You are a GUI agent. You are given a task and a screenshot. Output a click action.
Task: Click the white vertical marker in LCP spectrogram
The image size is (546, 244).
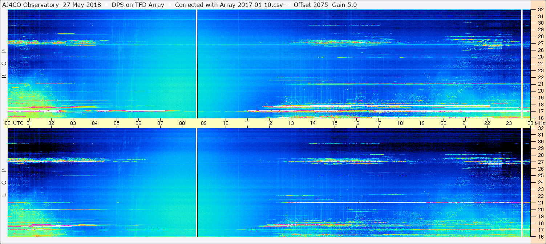click(x=197, y=182)
